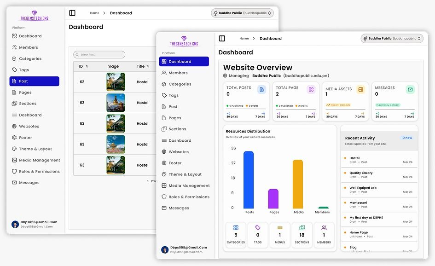The width and height of the screenshot is (435, 266).
Task: Open the Quality Library recent activity entry
Action: coord(361,173)
